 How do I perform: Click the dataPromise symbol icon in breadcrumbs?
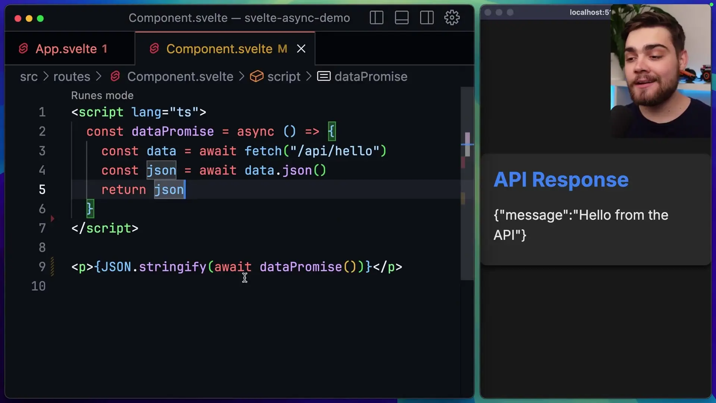coord(324,76)
